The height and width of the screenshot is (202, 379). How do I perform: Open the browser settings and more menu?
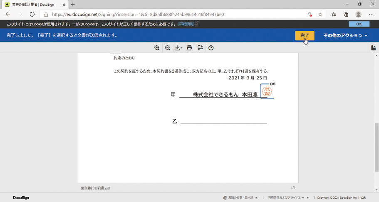click(371, 15)
